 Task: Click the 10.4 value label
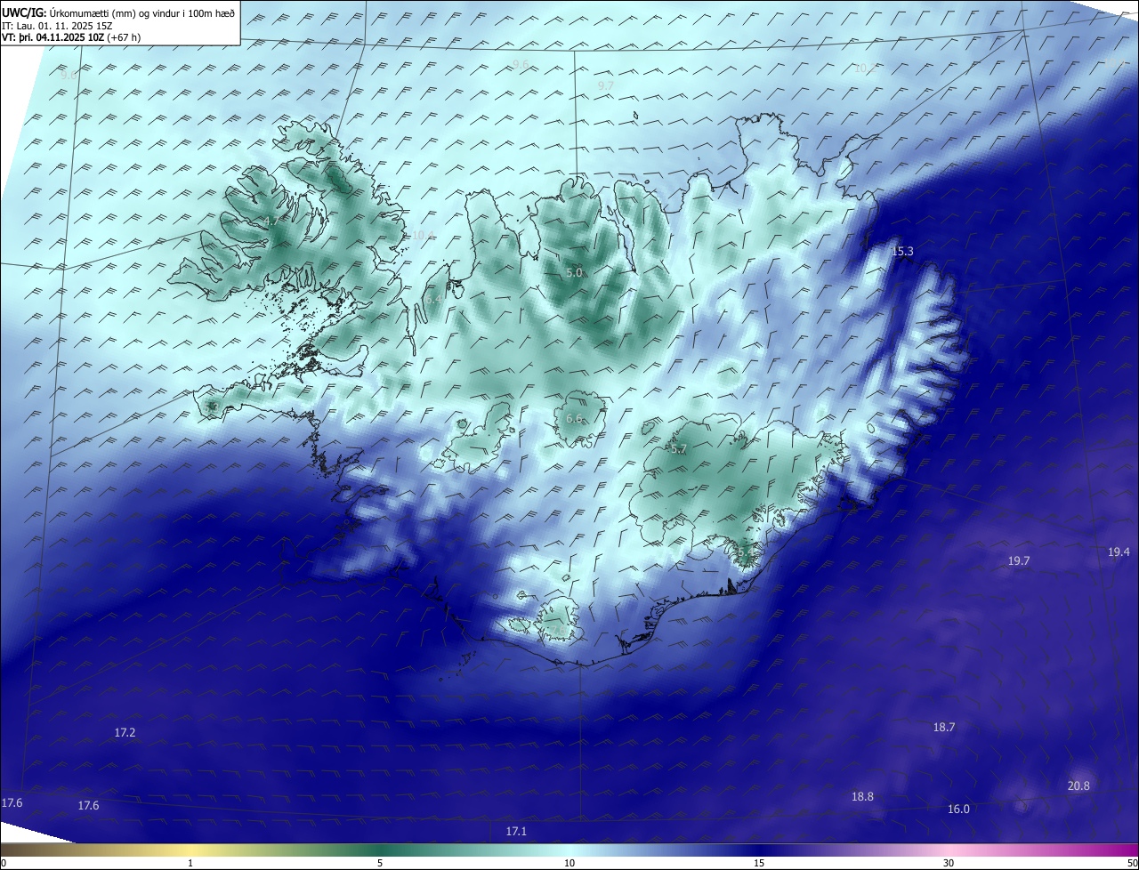tap(423, 236)
